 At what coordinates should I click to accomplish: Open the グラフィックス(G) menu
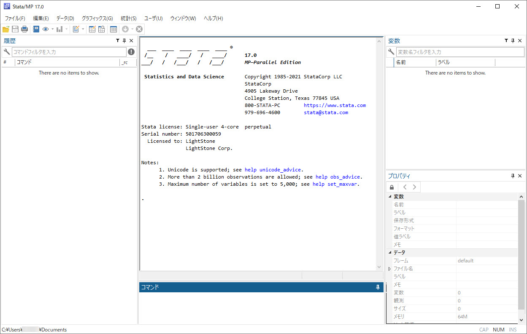tap(97, 19)
